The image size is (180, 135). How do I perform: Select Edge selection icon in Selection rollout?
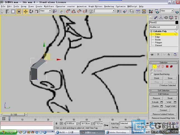(x=159, y=67)
